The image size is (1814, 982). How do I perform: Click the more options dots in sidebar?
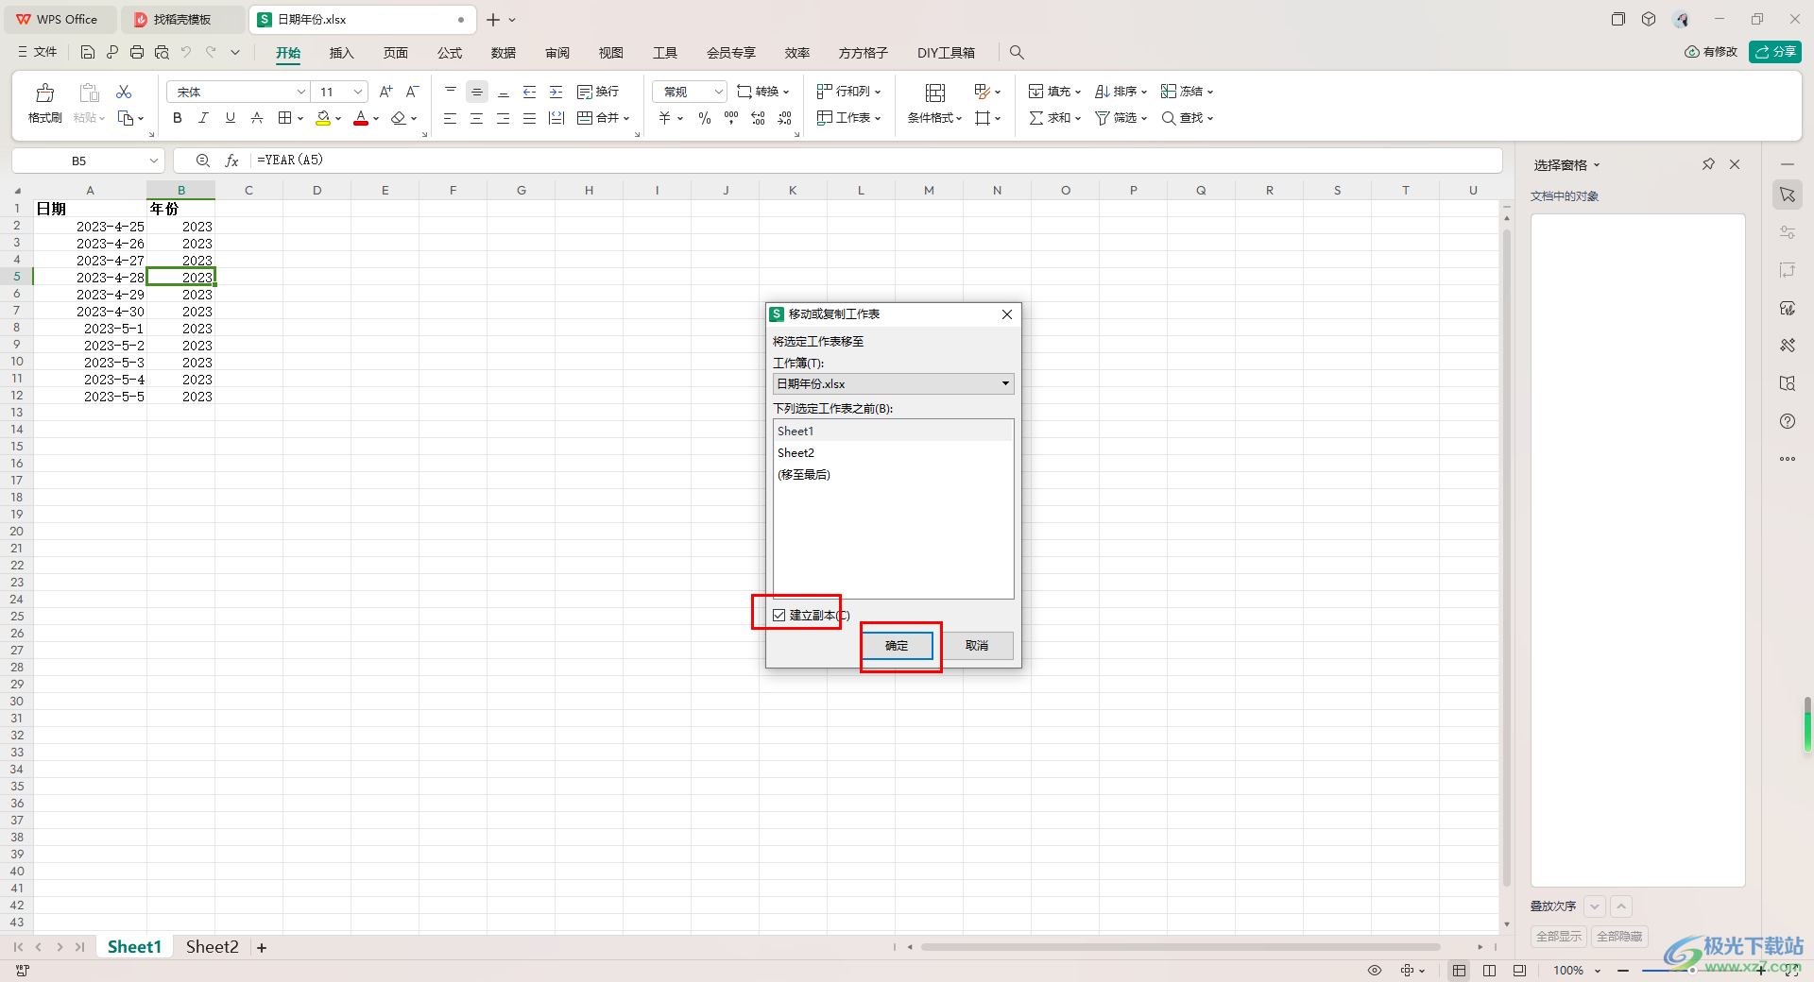pyautogui.click(x=1788, y=459)
